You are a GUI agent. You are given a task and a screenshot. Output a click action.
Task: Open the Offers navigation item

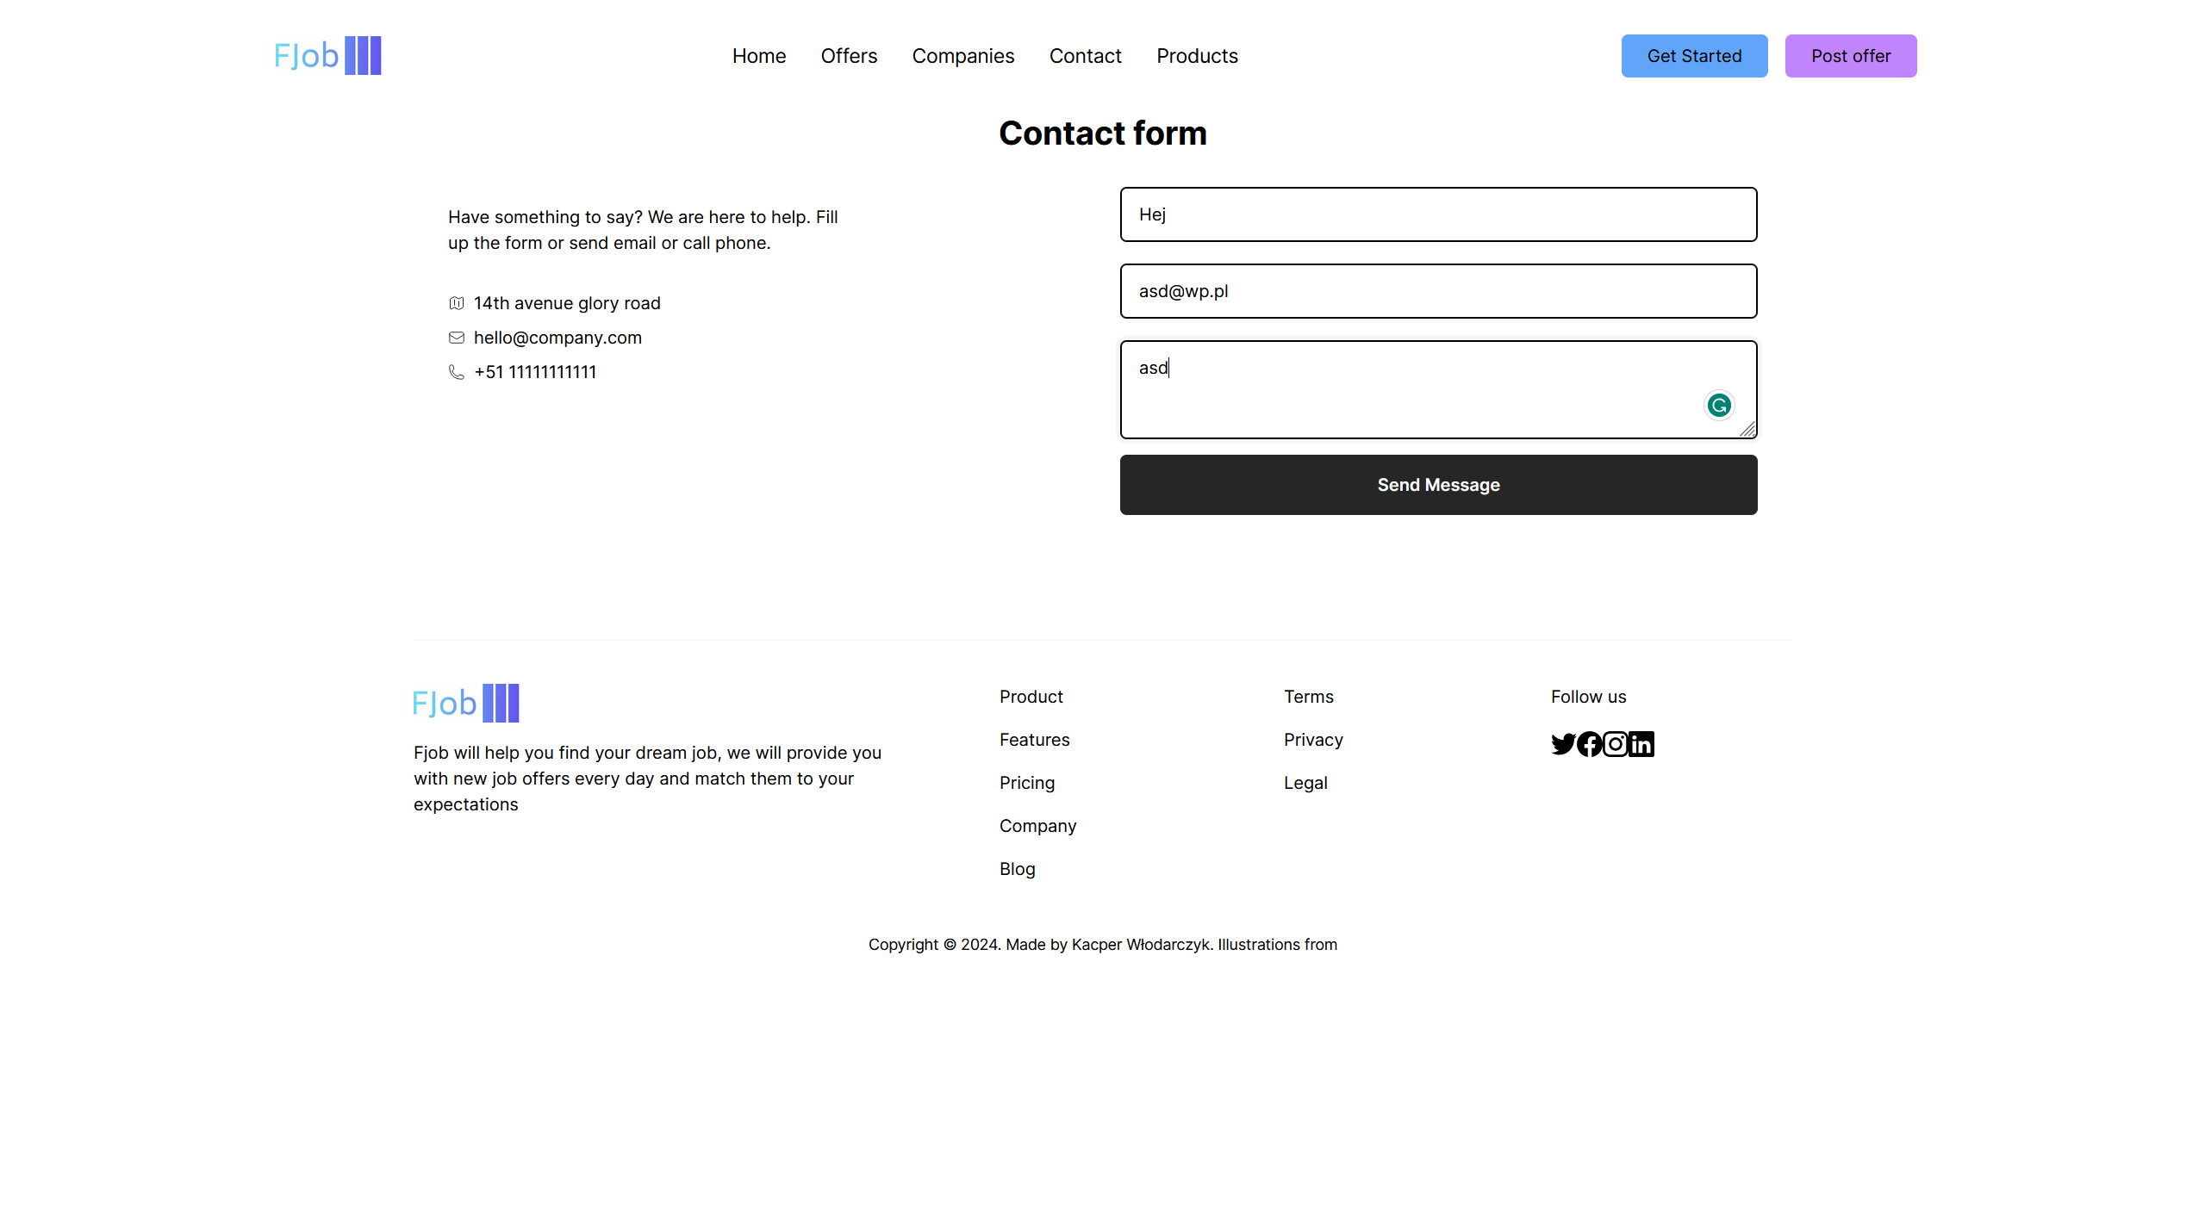point(849,56)
